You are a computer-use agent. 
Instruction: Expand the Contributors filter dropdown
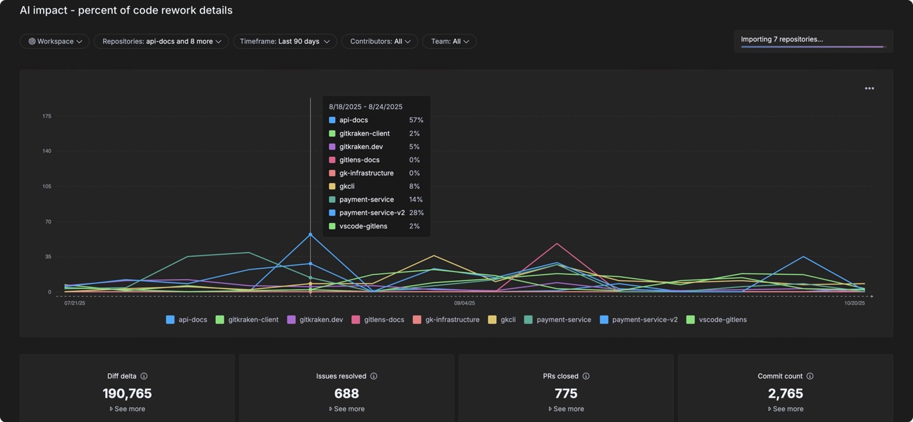380,41
